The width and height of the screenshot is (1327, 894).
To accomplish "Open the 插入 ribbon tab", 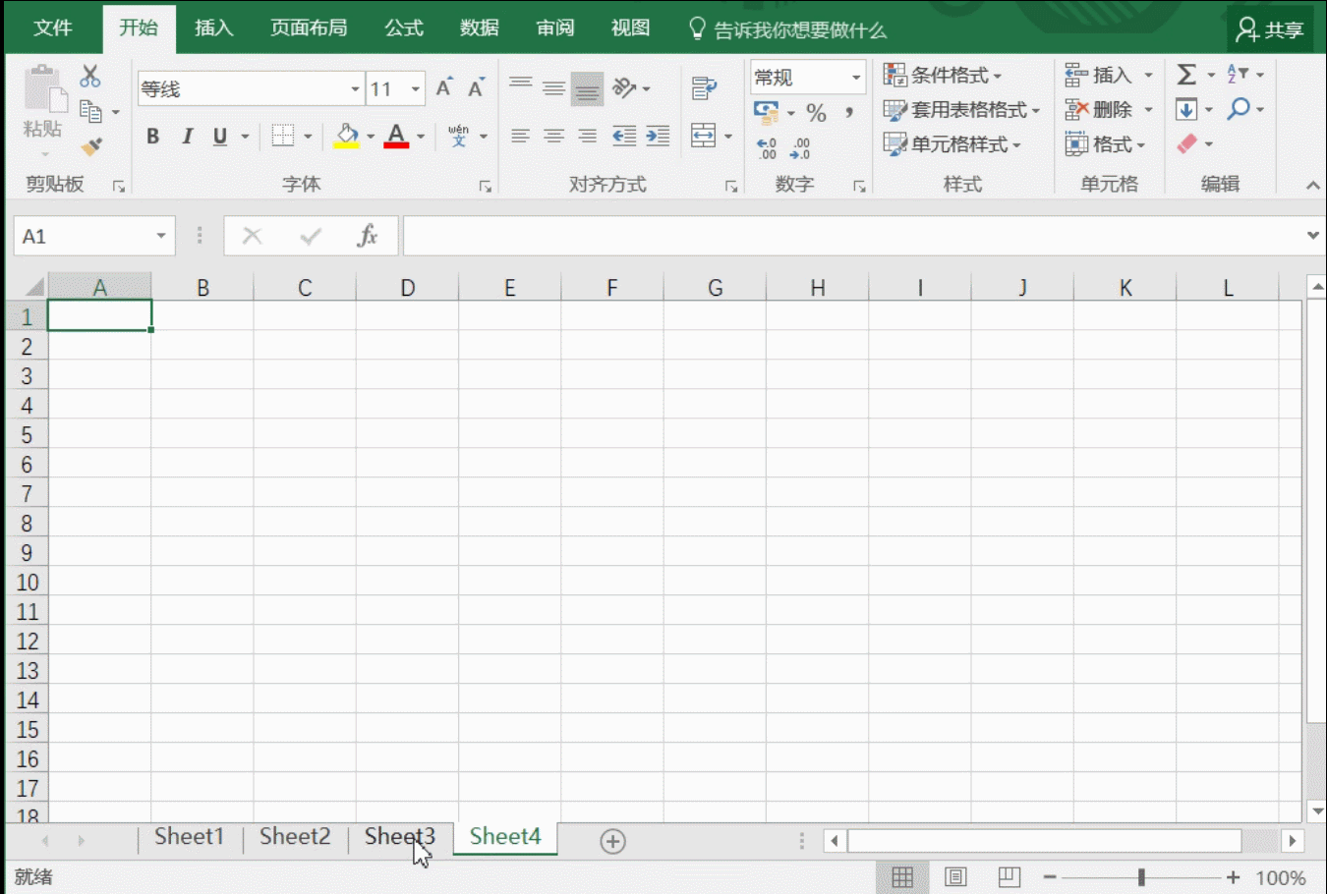I will pos(213,28).
